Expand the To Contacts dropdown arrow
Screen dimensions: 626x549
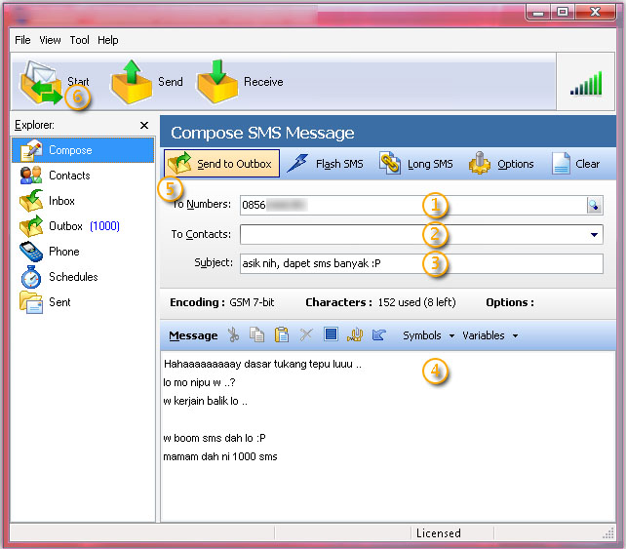tap(594, 235)
